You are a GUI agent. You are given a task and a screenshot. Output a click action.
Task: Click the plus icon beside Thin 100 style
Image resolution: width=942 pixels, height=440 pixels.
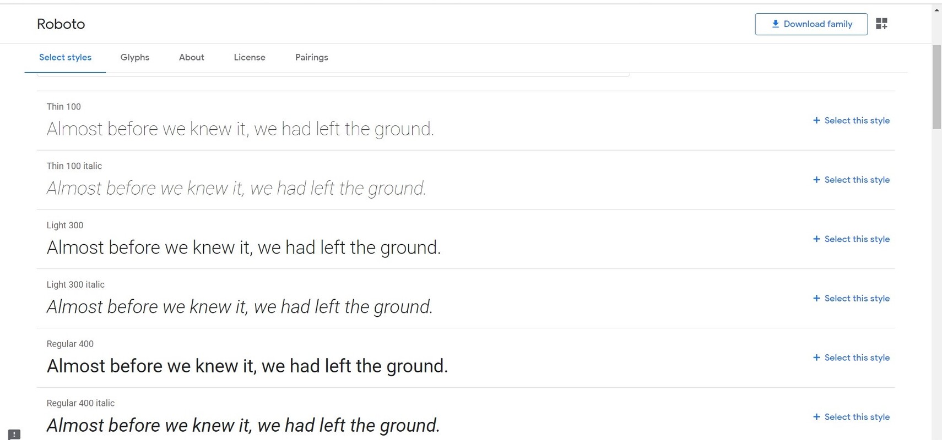(x=816, y=120)
